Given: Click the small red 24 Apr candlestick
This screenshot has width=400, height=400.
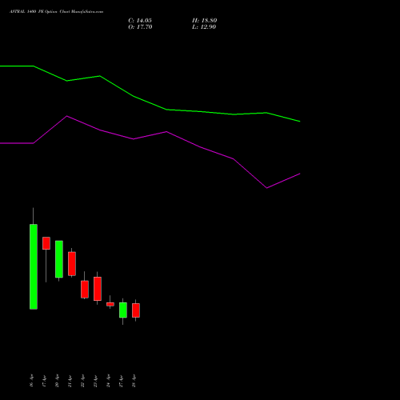Looking at the screenshot, I should point(110,304).
